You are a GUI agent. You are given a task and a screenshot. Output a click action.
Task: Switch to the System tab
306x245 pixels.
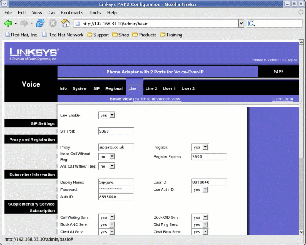point(80,88)
